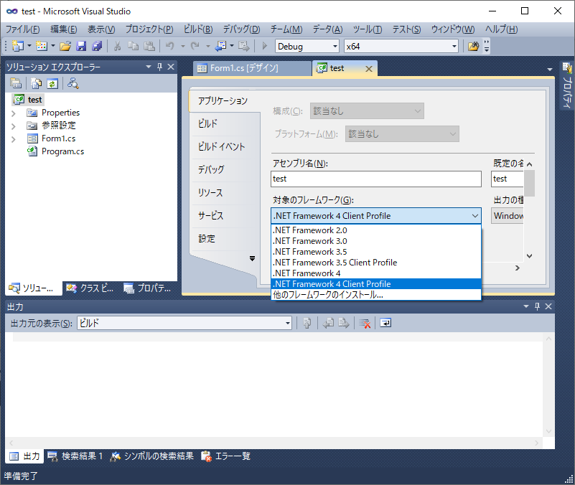Click the overflow arrow below 設定 tab

click(252, 258)
